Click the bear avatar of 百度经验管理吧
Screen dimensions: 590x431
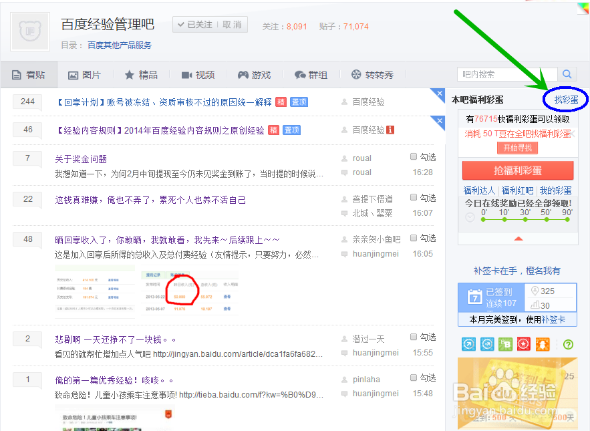point(29,31)
